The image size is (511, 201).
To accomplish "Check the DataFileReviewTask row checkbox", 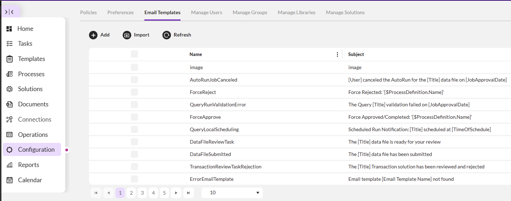I will point(134,142).
